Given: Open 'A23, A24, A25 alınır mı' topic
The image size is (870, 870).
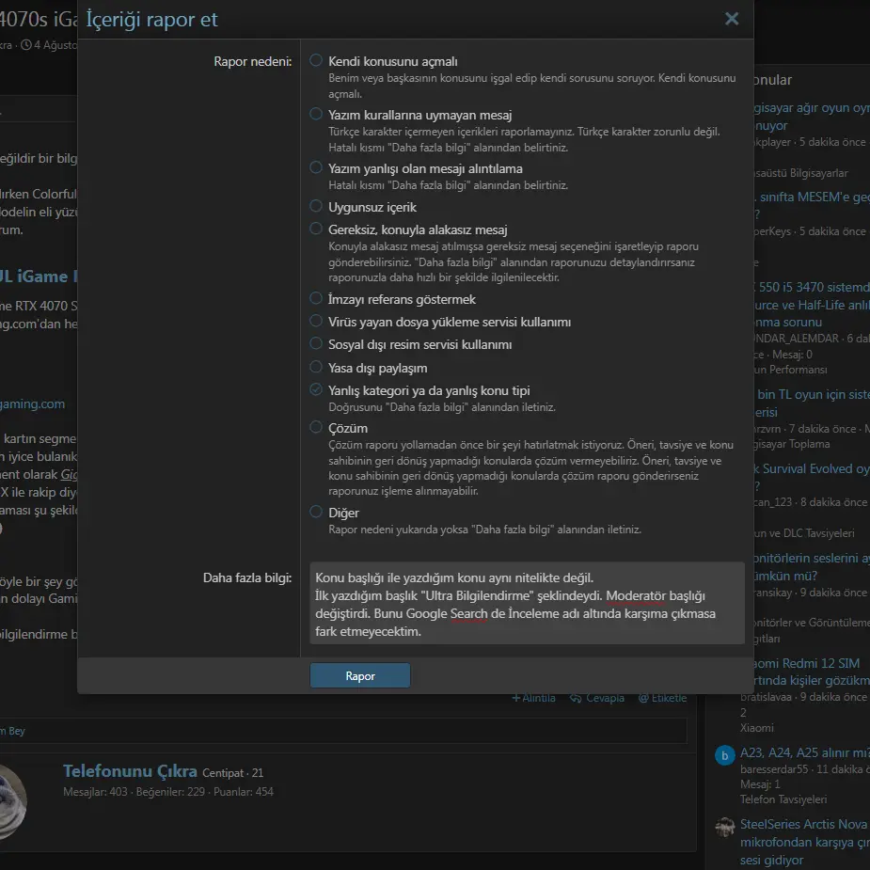Looking at the screenshot, I should (804, 752).
